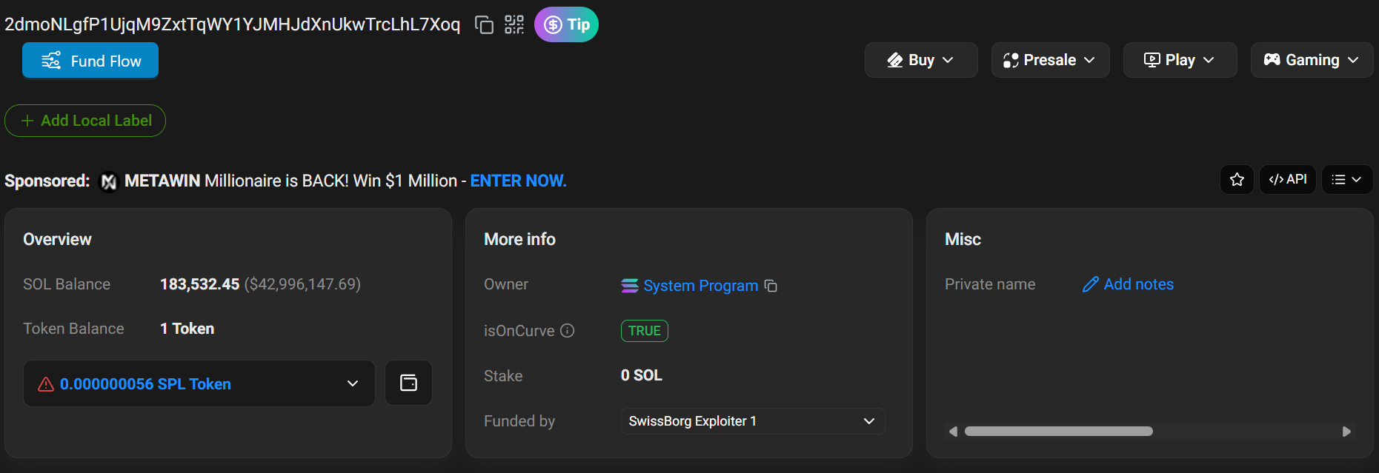Open the Fund Flow view
The image size is (1379, 473).
pos(90,61)
